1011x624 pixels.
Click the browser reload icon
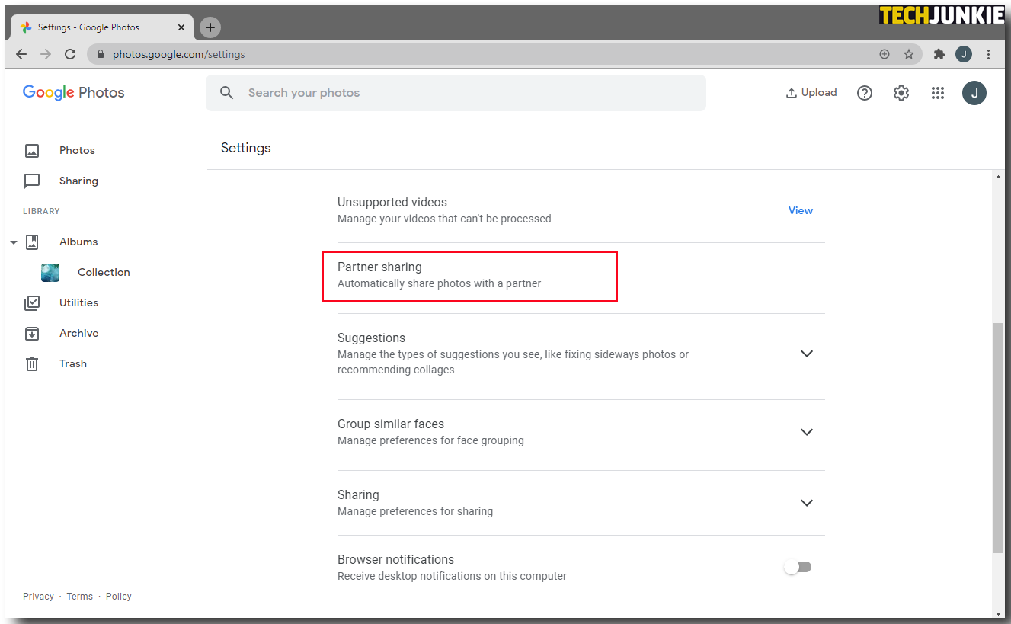[x=70, y=54]
